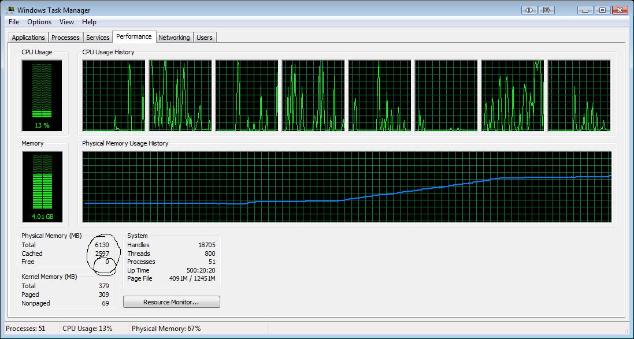Switch to the Networking tab

tap(175, 38)
